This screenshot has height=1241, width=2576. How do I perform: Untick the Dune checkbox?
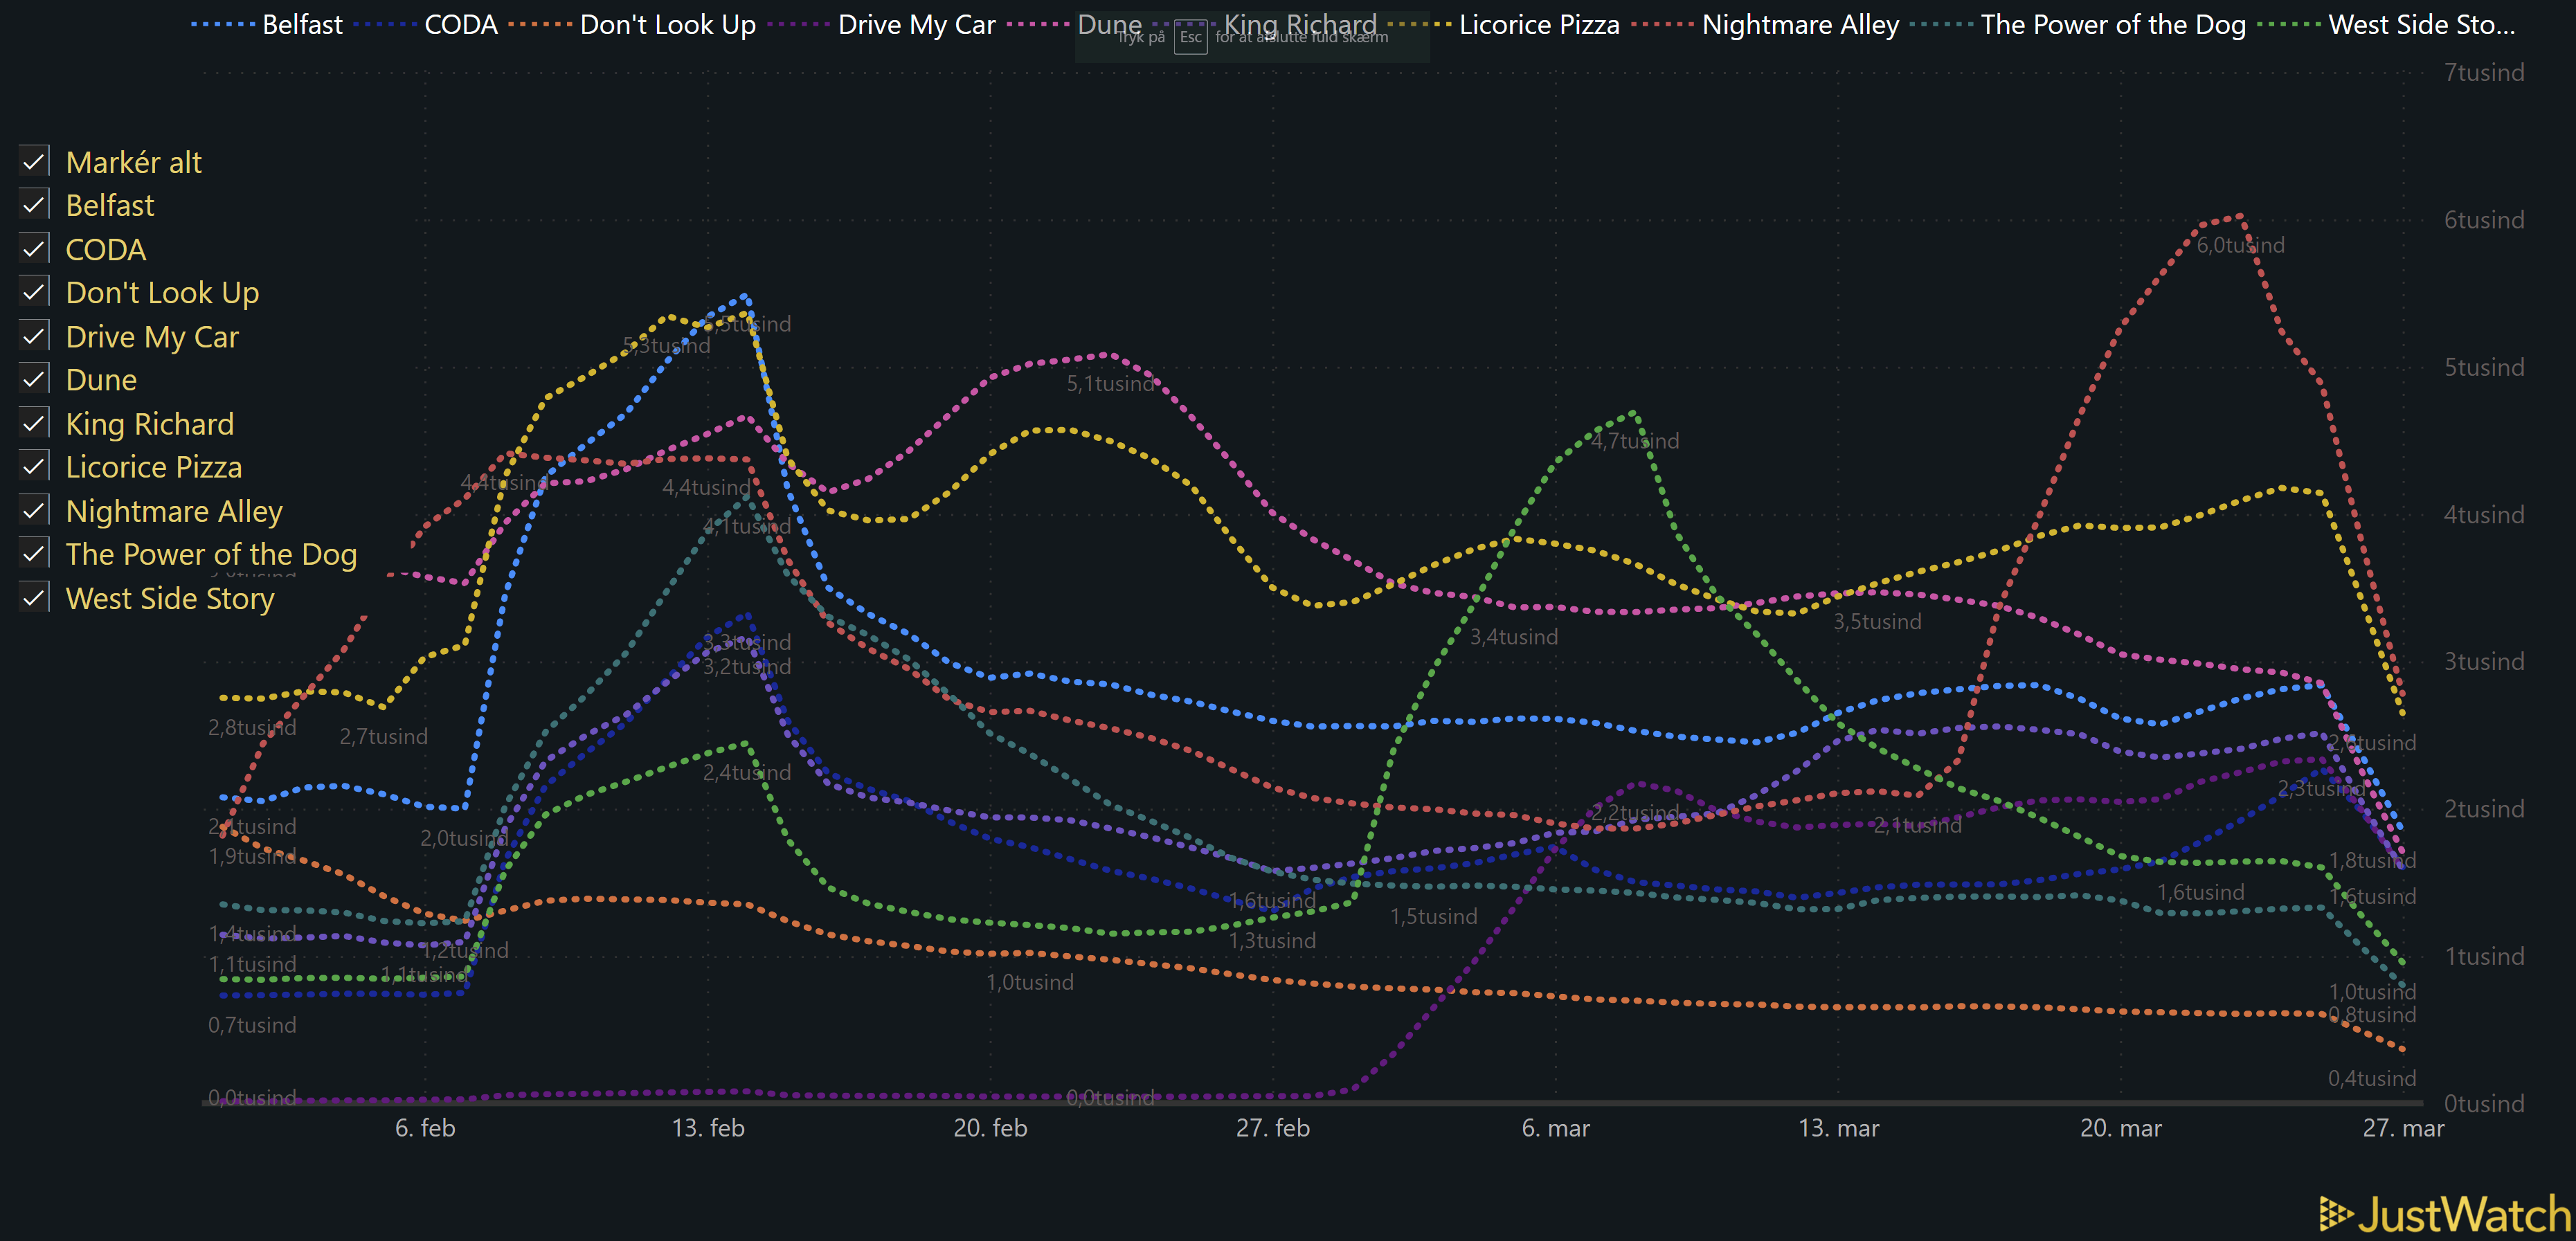34,379
